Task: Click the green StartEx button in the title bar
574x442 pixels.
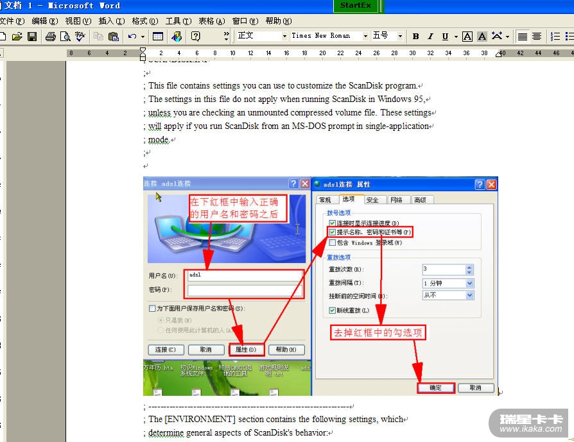Action: [356, 6]
